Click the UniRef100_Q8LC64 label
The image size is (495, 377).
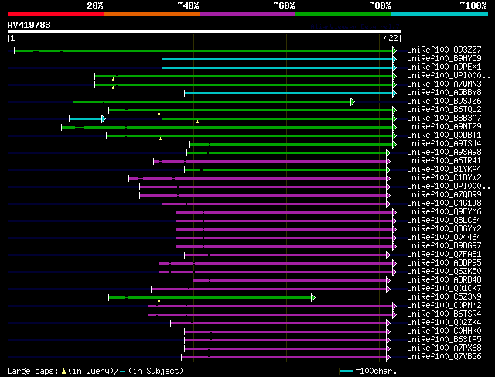pyautogui.click(x=444, y=221)
